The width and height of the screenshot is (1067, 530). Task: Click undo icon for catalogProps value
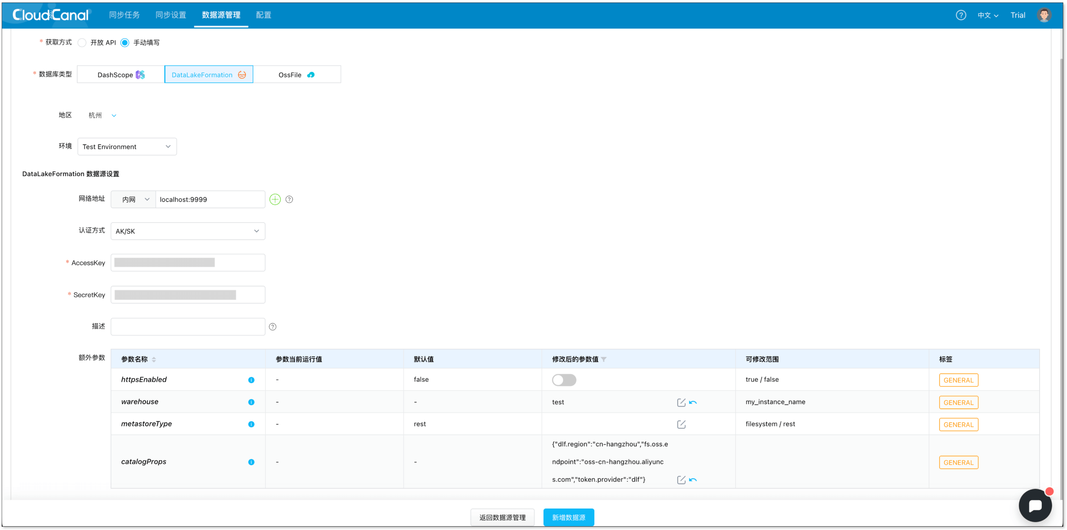(x=693, y=480)
